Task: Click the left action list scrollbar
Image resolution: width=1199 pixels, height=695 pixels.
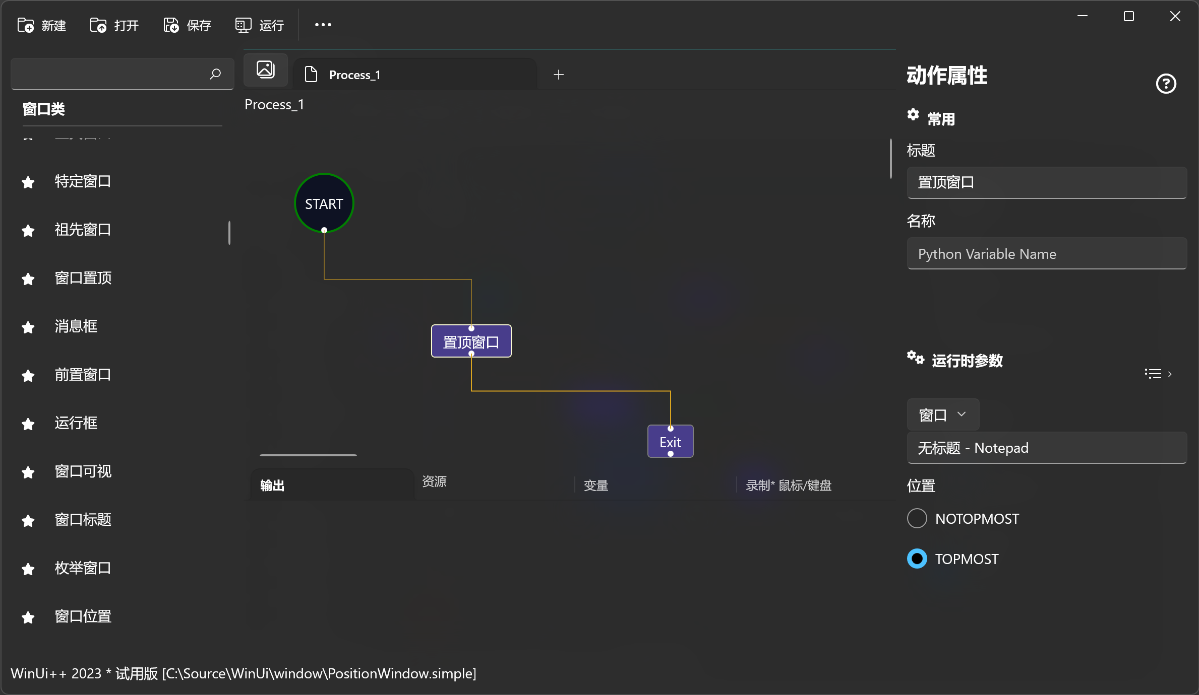Action: (229, 233)
